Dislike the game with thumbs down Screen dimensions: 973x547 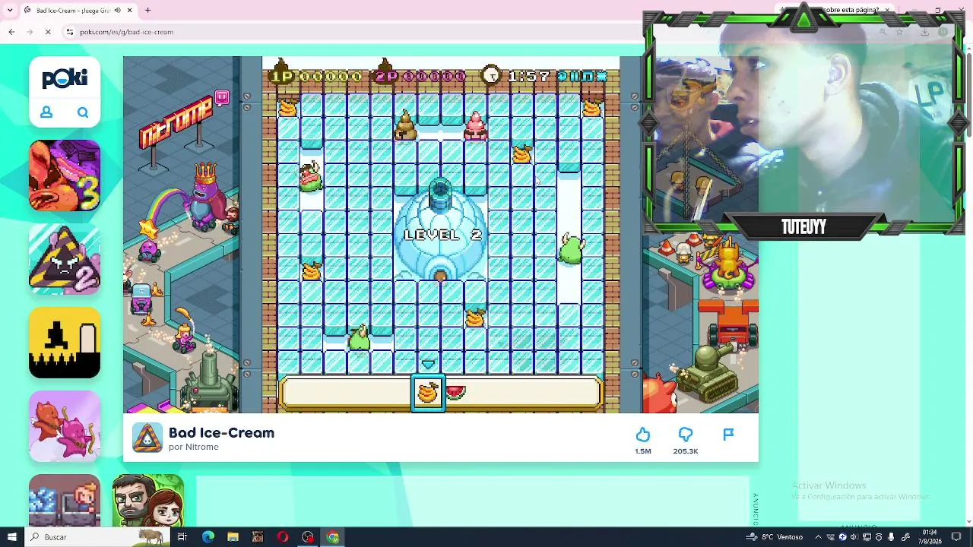click(x=686, y=435)
